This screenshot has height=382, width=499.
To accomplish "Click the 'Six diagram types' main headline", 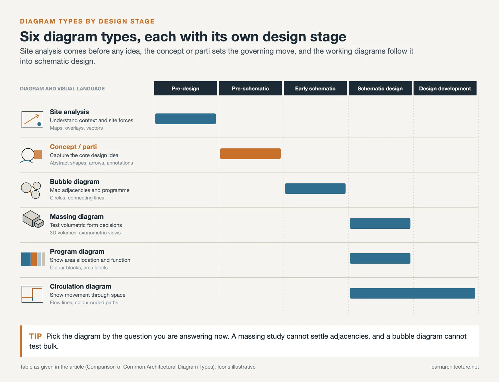I will 183,36.
